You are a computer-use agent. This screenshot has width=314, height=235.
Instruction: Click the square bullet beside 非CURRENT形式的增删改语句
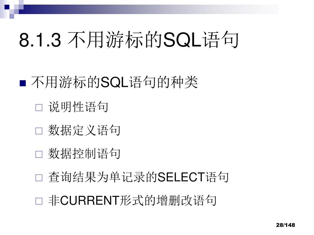[39, 201]
